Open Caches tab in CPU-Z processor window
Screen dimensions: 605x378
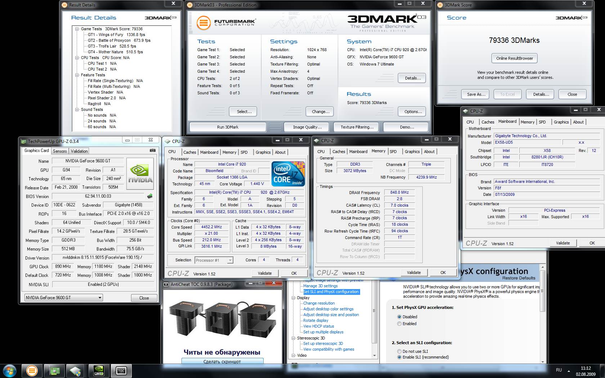[x=189, y=152]
